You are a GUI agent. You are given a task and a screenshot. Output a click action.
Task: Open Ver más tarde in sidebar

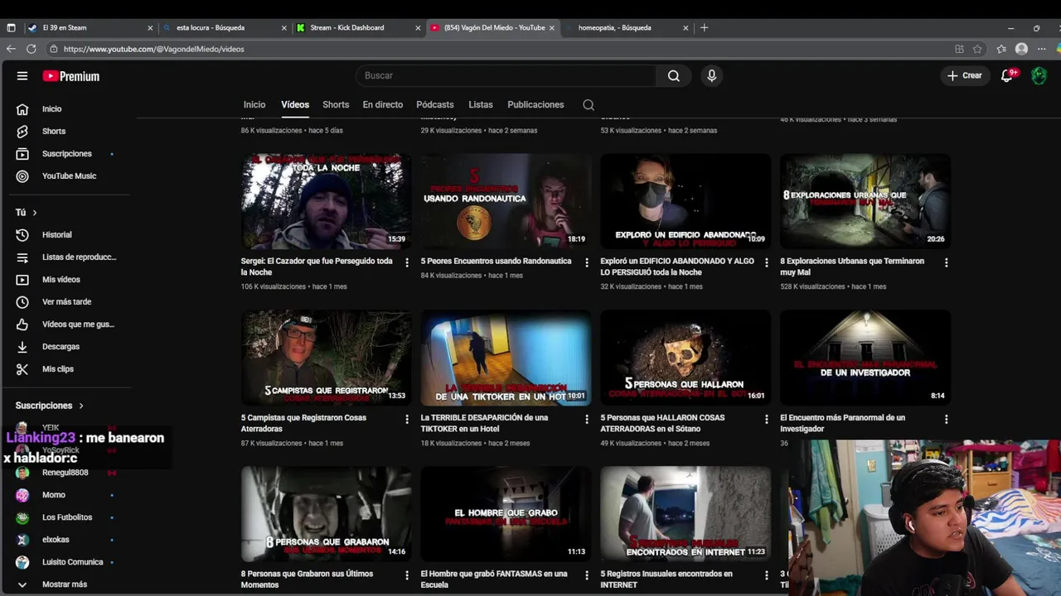point(68,302)
